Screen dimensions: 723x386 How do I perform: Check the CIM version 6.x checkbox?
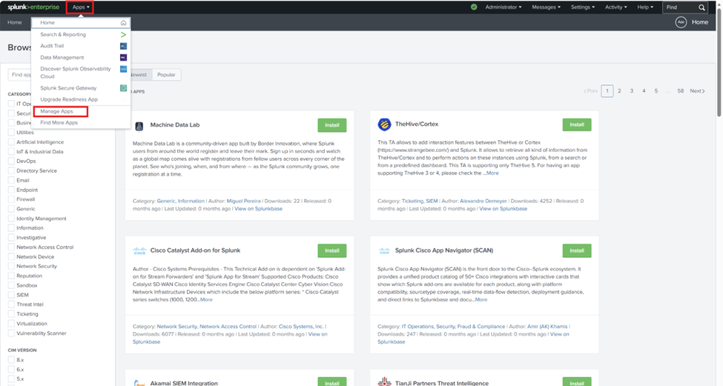pyautogui.click(x=11, y=370)
